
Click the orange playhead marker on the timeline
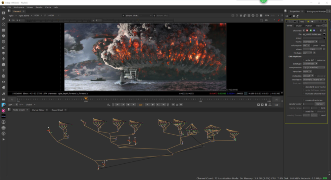coord(86,98)
